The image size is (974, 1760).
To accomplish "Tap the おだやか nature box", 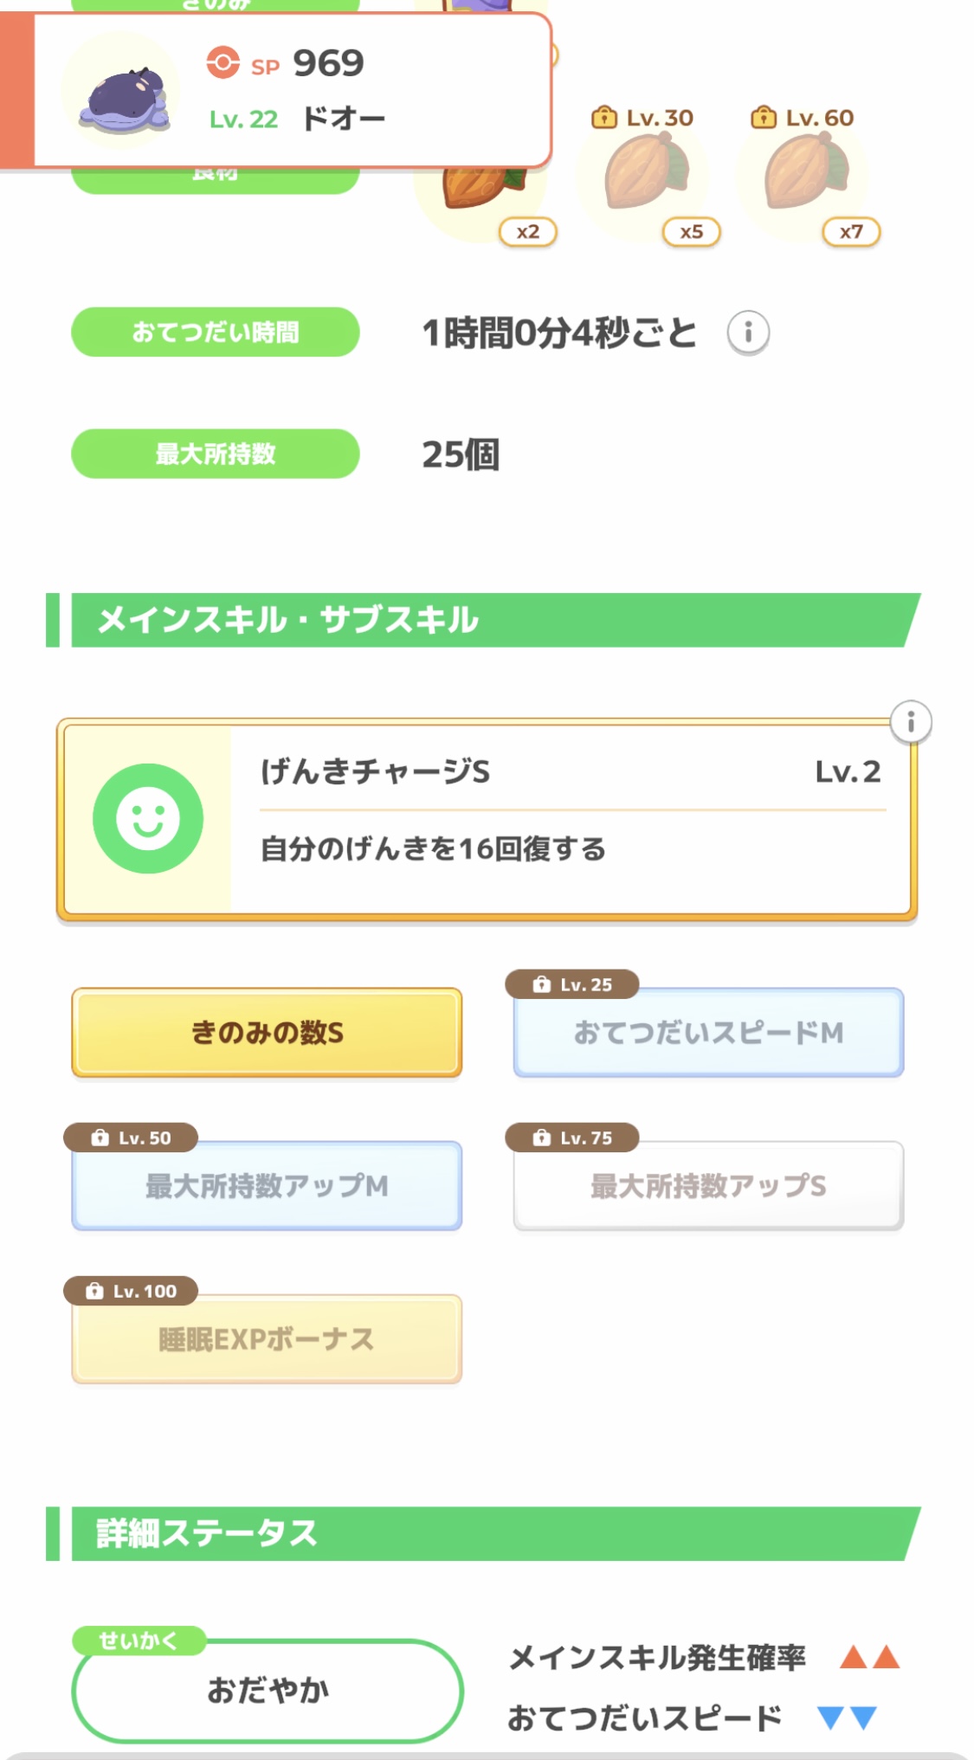I will tap(268, 1690).
